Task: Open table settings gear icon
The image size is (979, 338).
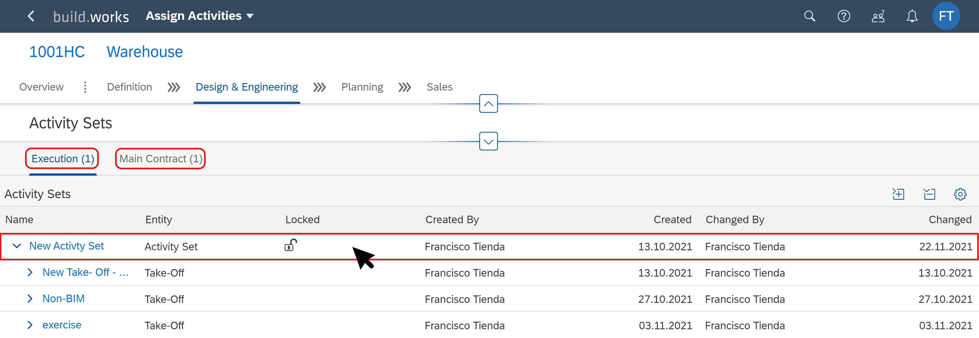Action: 960,194
